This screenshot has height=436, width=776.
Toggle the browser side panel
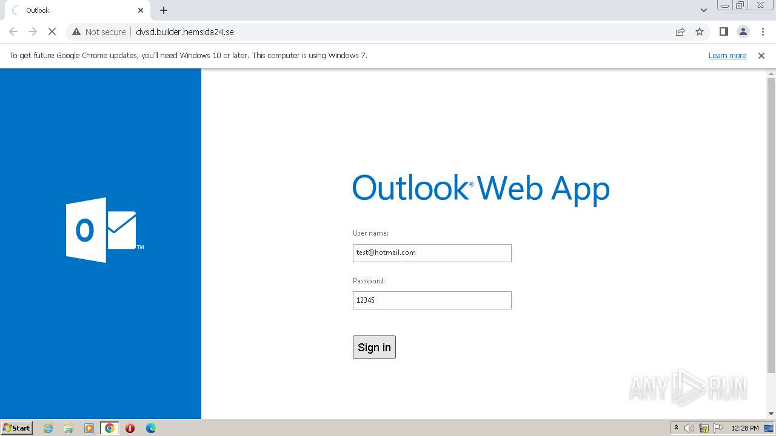(723, 31)
